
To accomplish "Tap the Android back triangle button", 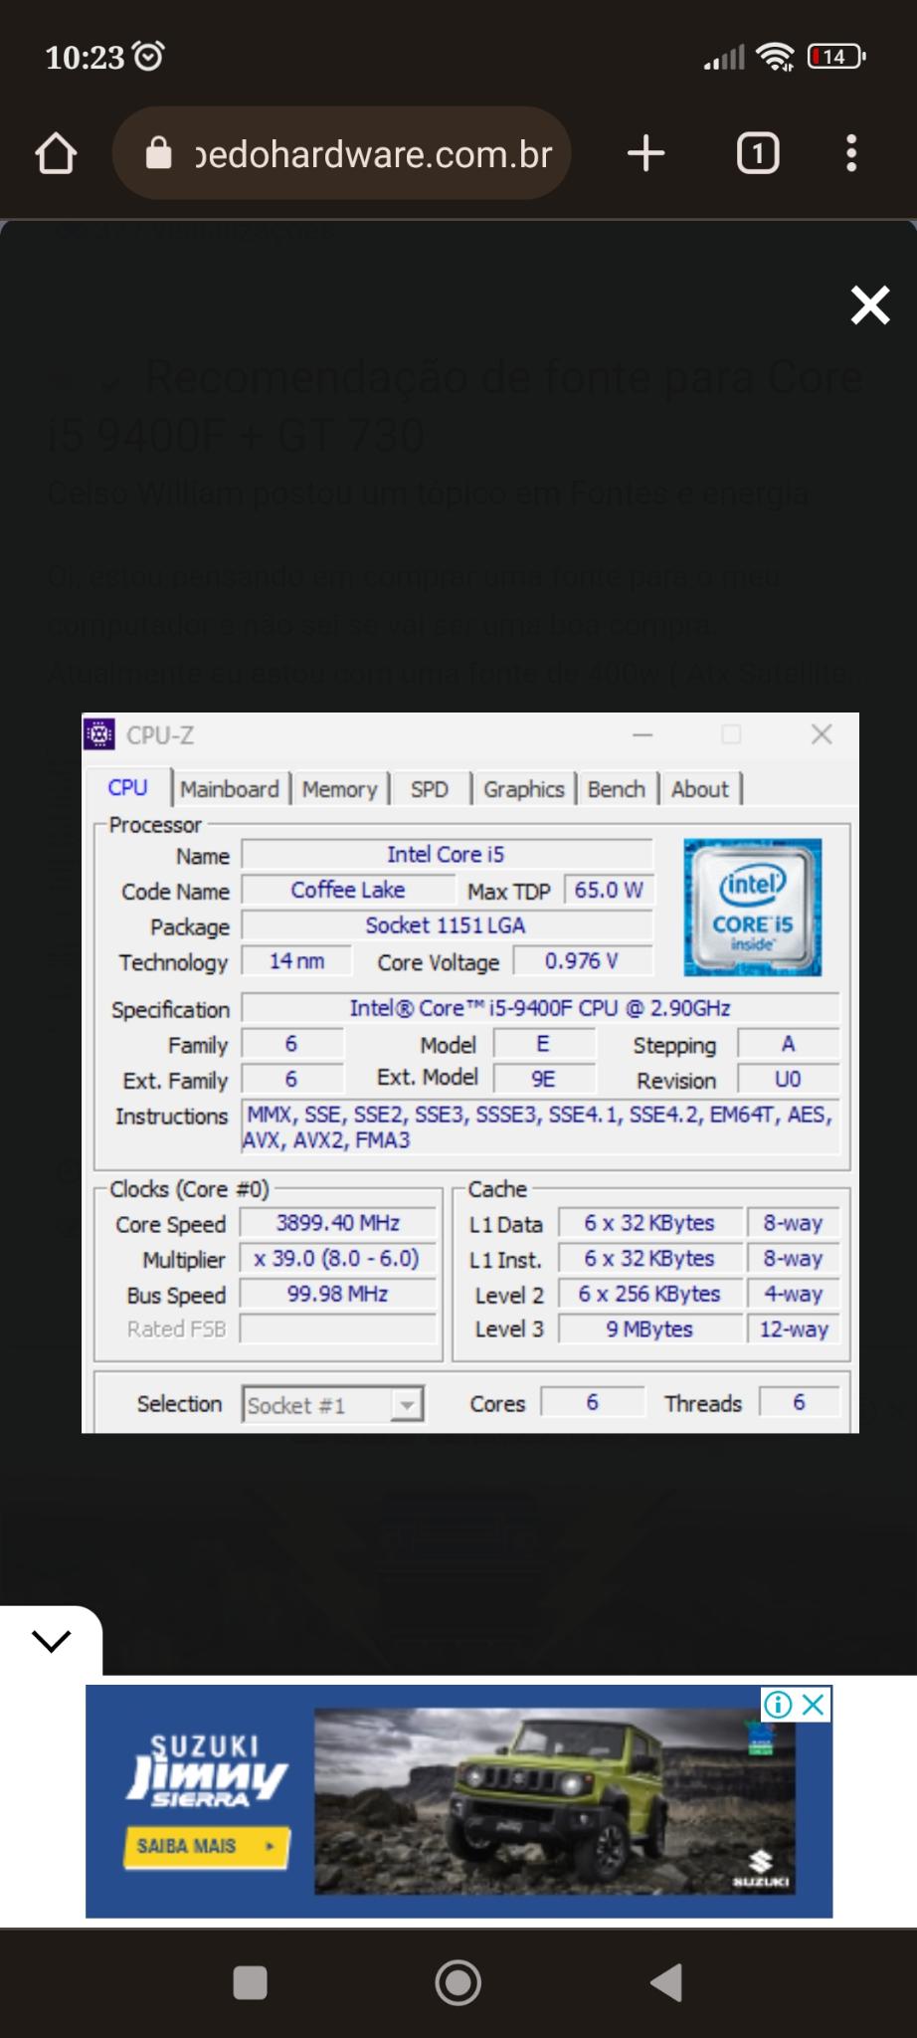I will (666, 1983).
